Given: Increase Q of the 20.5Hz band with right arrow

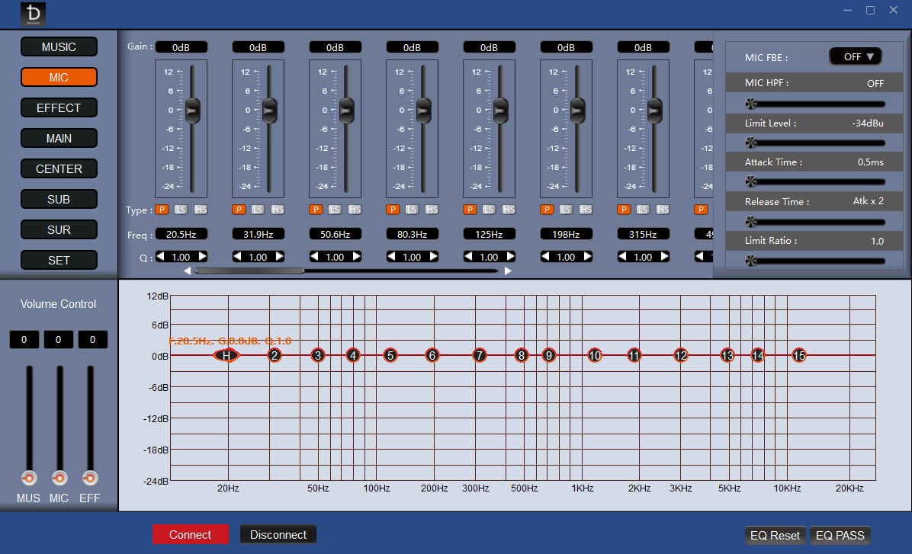Looking at the screenshot, I should point(202,256).
